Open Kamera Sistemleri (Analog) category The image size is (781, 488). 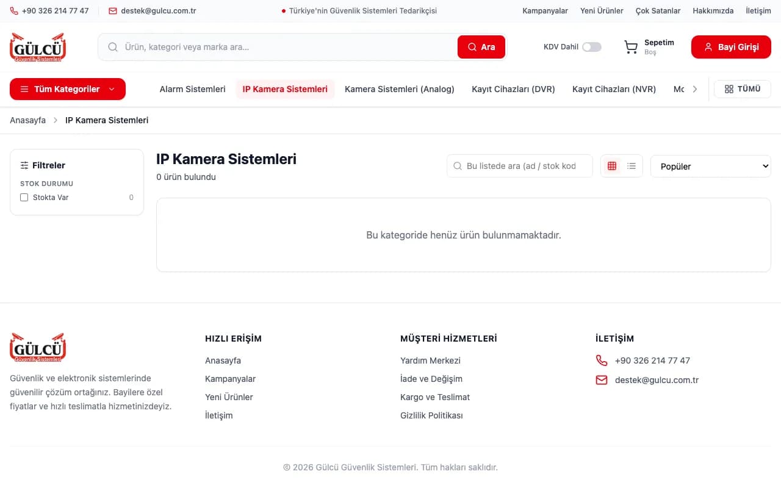pos(400,89)
